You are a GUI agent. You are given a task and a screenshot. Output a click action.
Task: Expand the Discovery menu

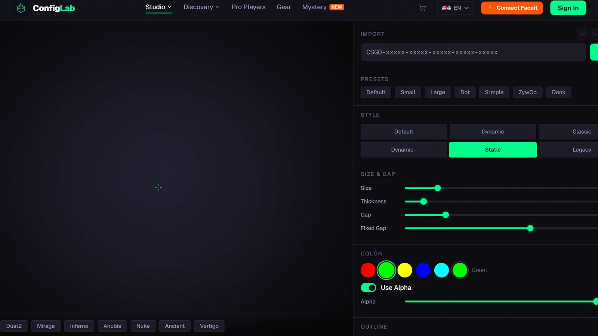201,7
